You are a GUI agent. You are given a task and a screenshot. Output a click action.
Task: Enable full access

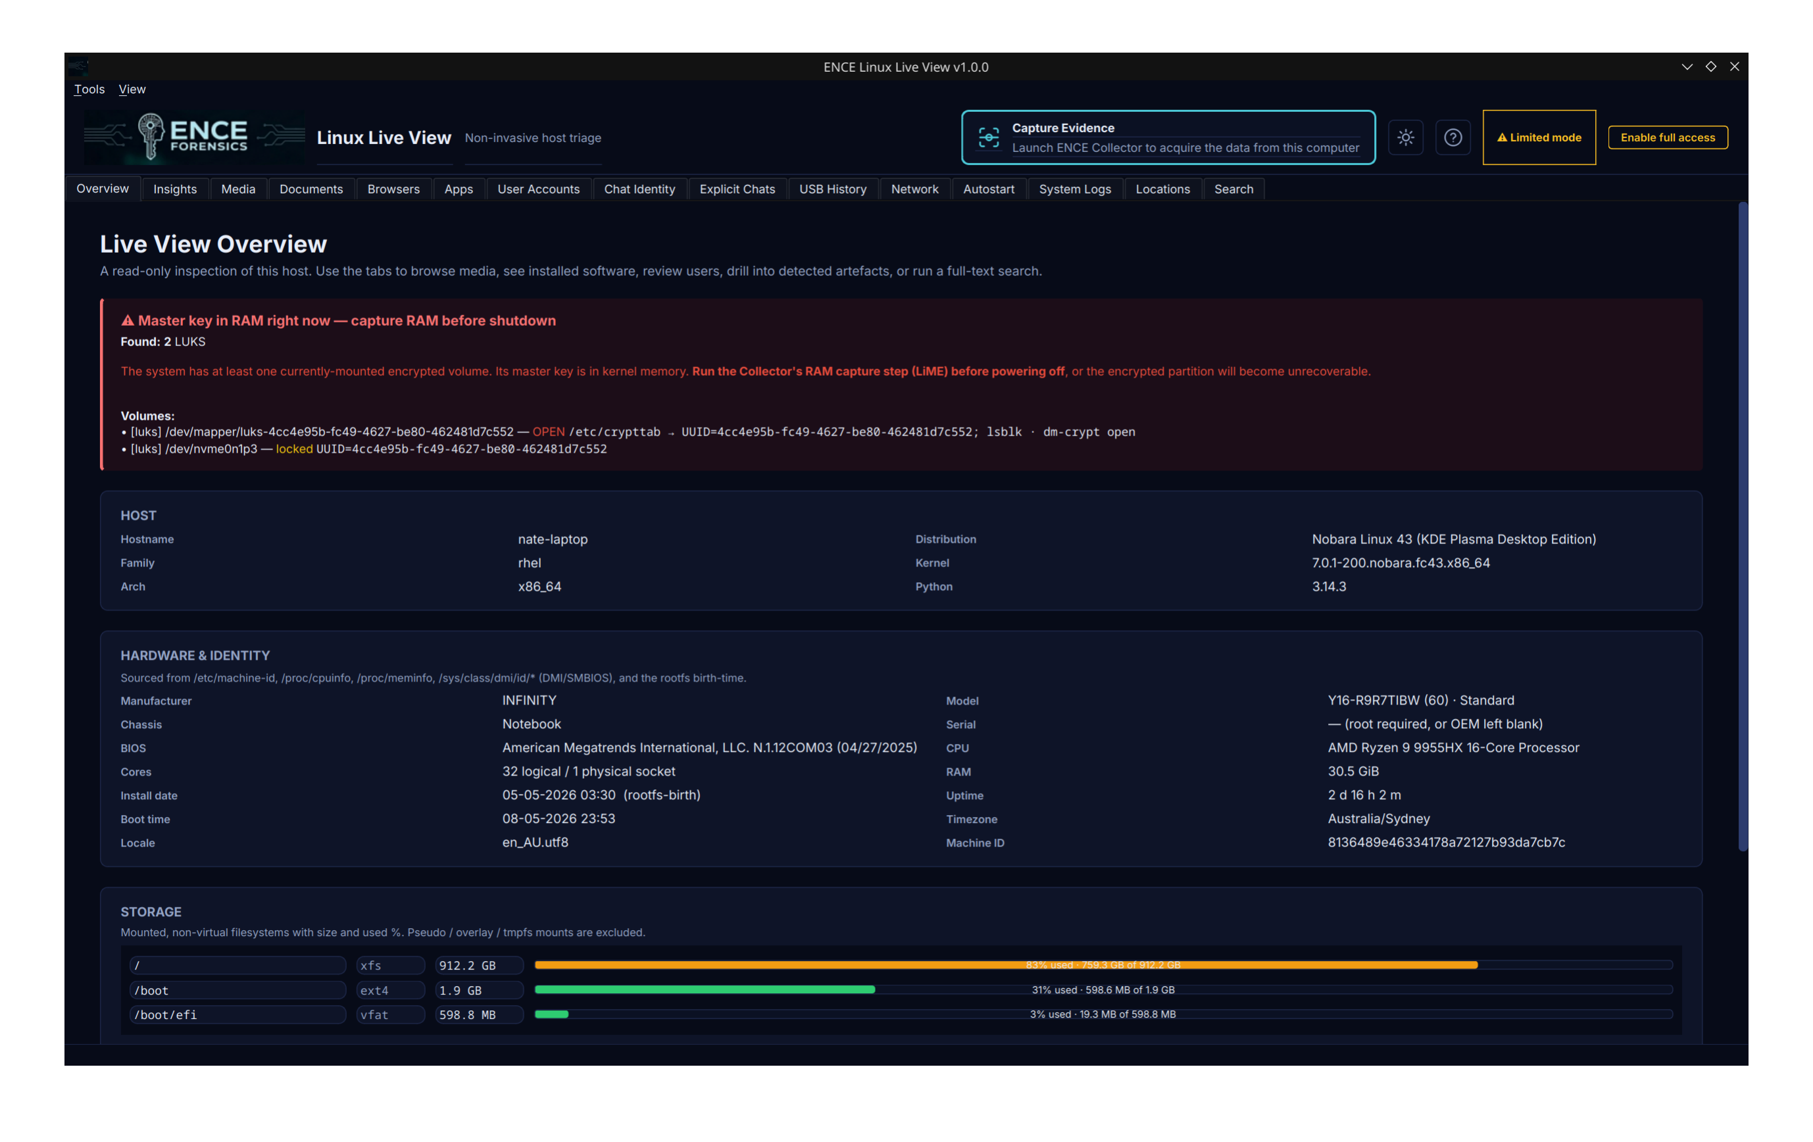(x=1668, y=137)
